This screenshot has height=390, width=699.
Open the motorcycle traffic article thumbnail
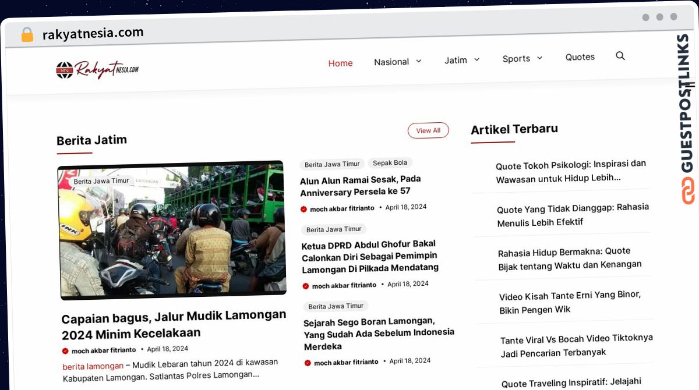pyautogui.click(x=172, y=230)
